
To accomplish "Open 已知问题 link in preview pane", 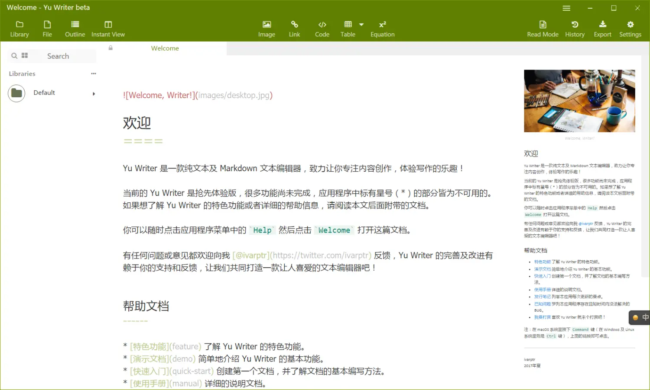I will tap(542, 304).
